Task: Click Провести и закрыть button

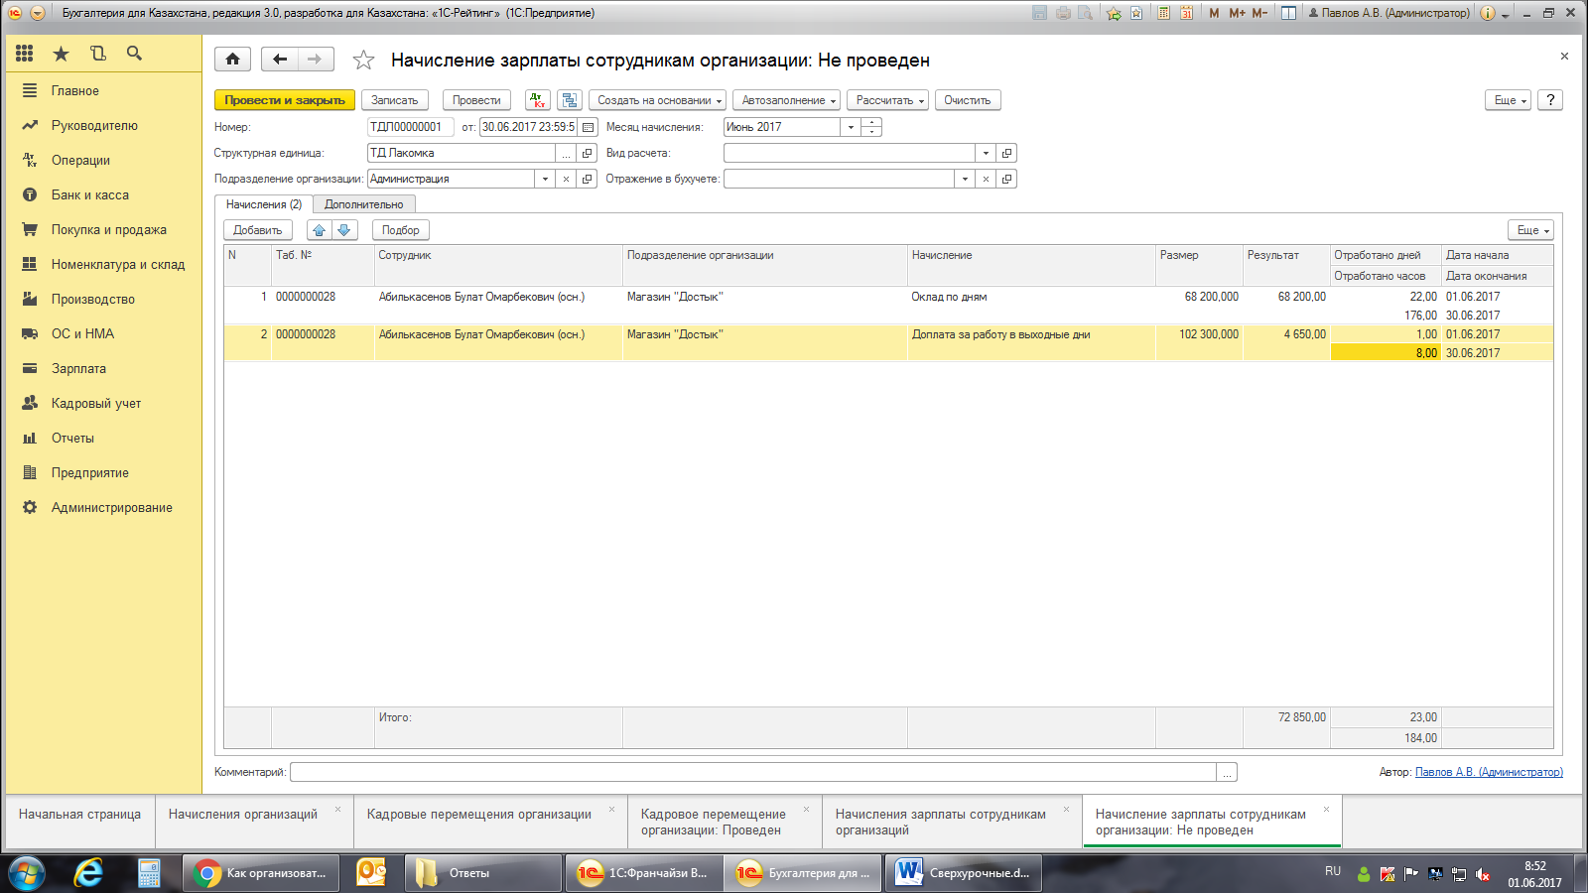Action: coord(285,100)
